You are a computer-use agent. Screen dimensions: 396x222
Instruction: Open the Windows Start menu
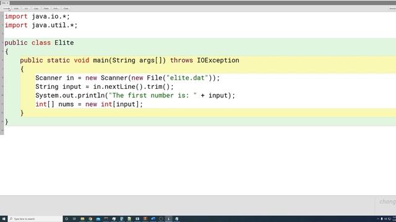pos(4,219)
